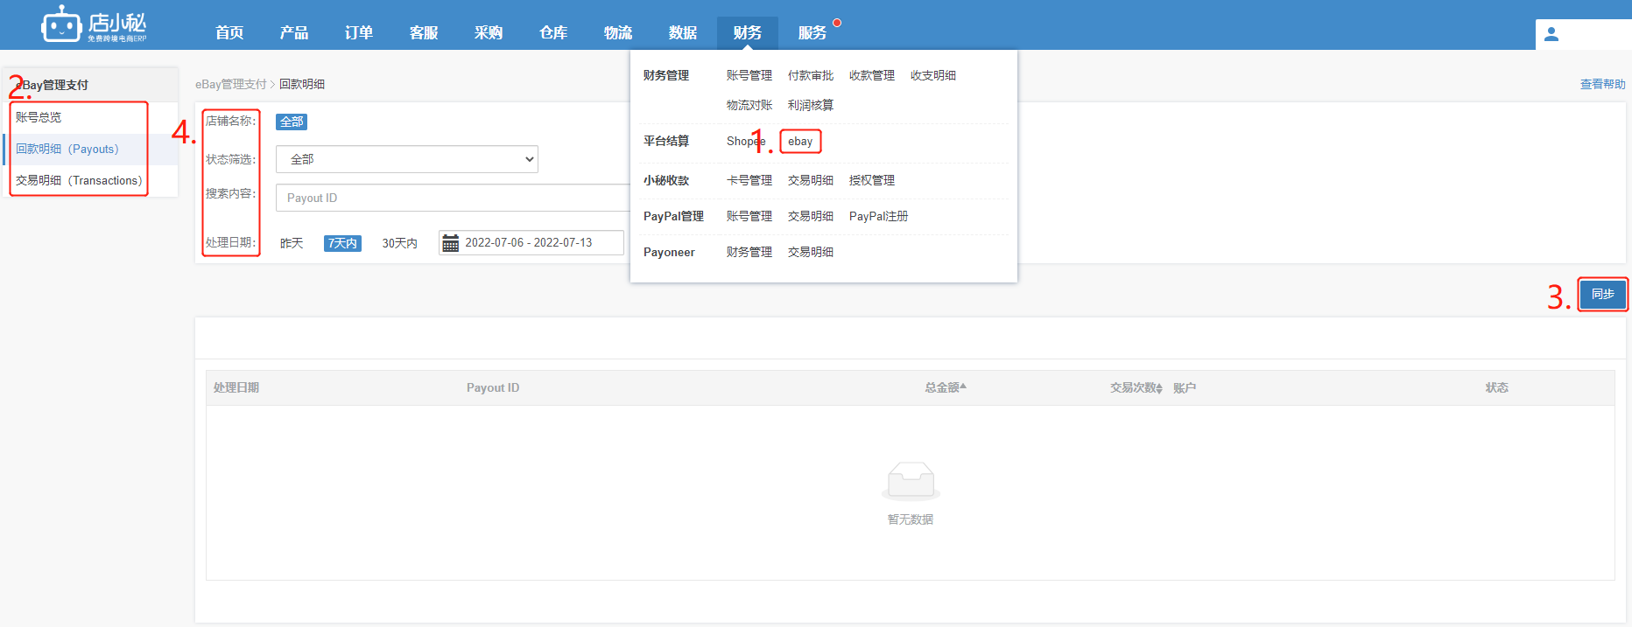The width and height of the screenshot is (1632, 627).
Task: Select the 全部 store name tag
Action: tap(292, 122)
